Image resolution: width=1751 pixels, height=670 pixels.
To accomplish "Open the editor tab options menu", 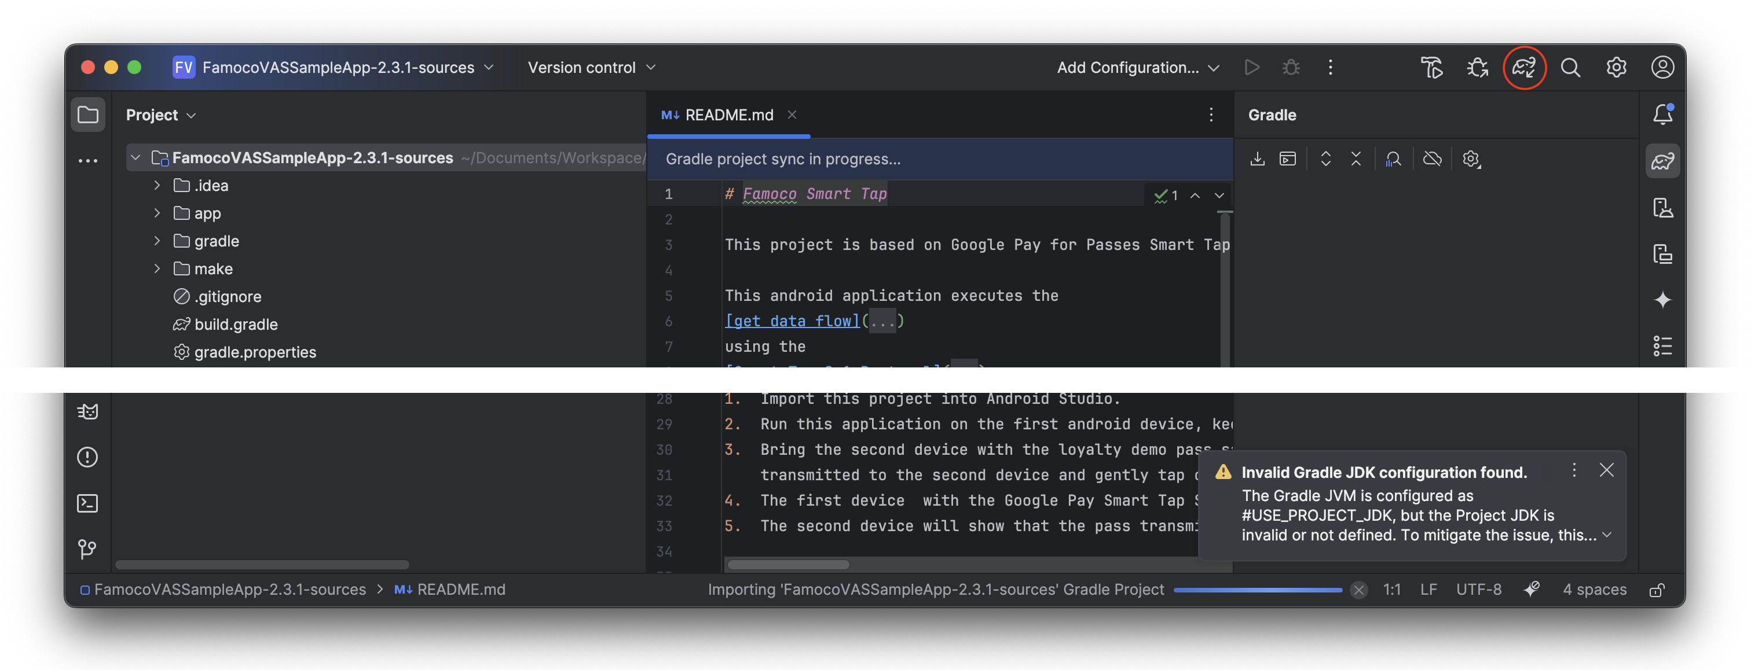I will coord(1211,115).
